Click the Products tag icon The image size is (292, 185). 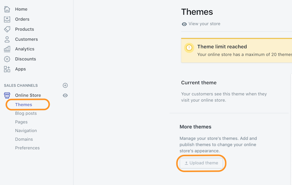[7, 29]
